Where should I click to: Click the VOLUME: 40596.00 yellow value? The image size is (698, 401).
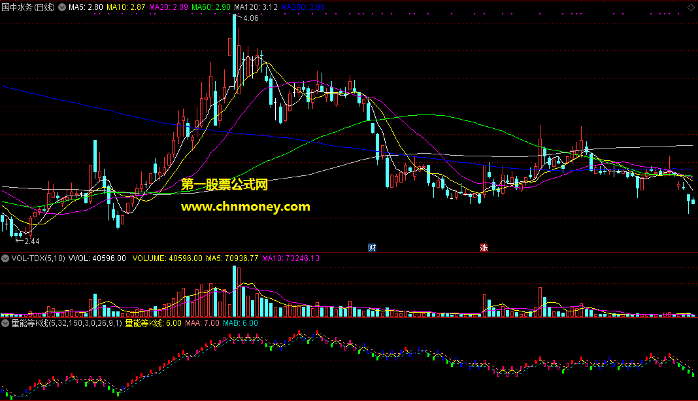167,258
